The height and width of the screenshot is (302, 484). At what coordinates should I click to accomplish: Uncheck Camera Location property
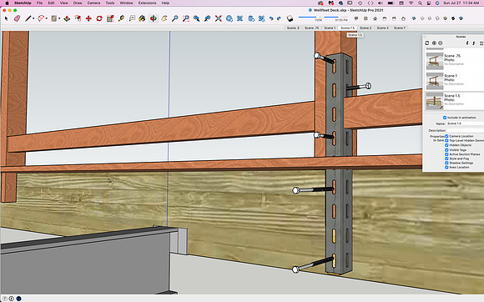click(x=446, y=136)
